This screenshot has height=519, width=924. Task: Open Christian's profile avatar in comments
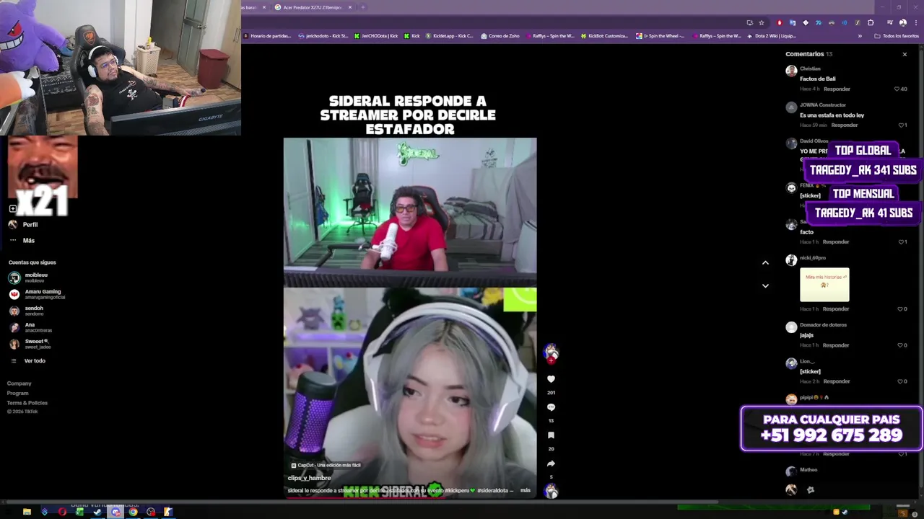(791, 71)
